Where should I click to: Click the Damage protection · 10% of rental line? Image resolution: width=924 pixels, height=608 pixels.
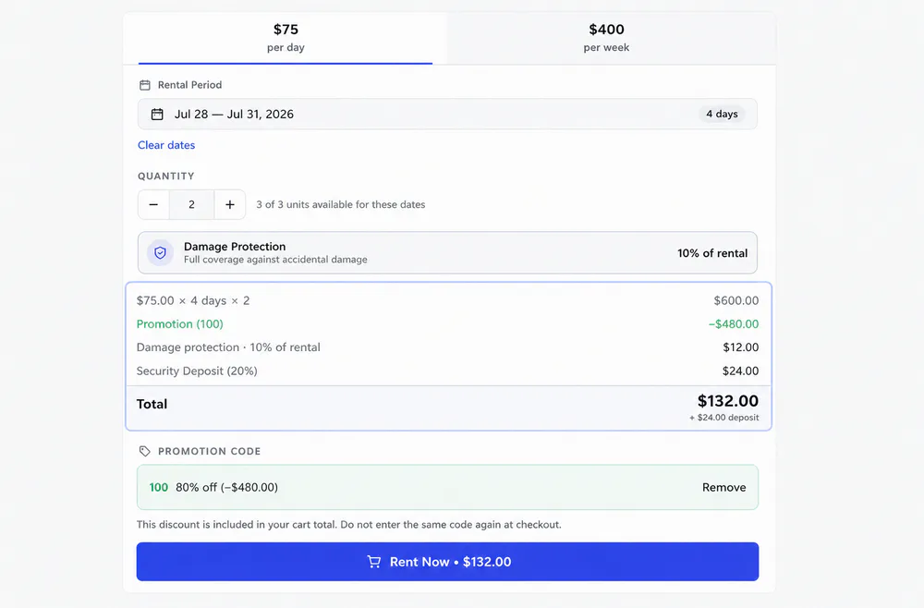click(228, 347)
